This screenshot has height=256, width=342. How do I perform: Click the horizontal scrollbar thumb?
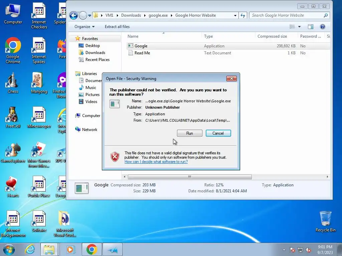190,177
